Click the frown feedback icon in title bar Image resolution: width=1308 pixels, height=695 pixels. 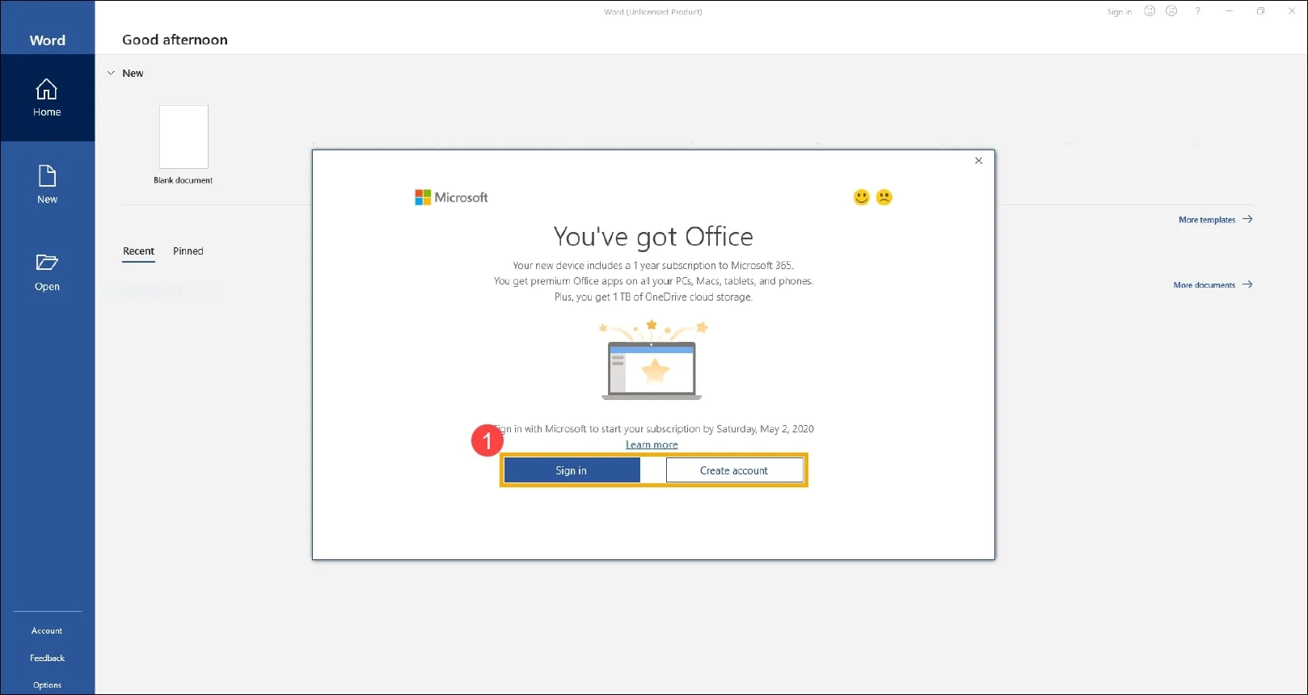pyautogui.click(x=1171, y=11)
